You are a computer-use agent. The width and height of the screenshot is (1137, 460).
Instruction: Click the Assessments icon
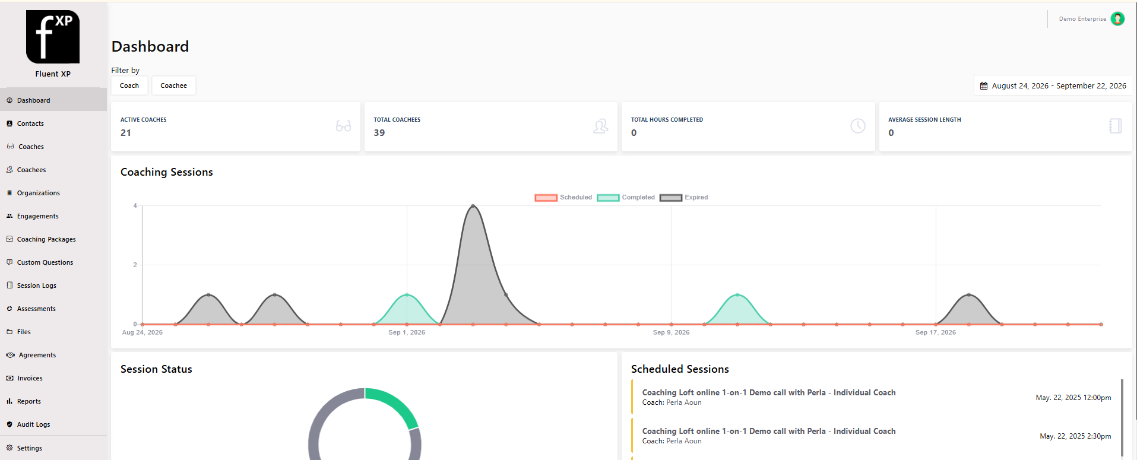(9, 309)
